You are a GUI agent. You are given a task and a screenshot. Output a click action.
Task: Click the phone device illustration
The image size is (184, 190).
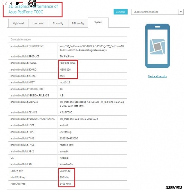[x=158, y=46]
